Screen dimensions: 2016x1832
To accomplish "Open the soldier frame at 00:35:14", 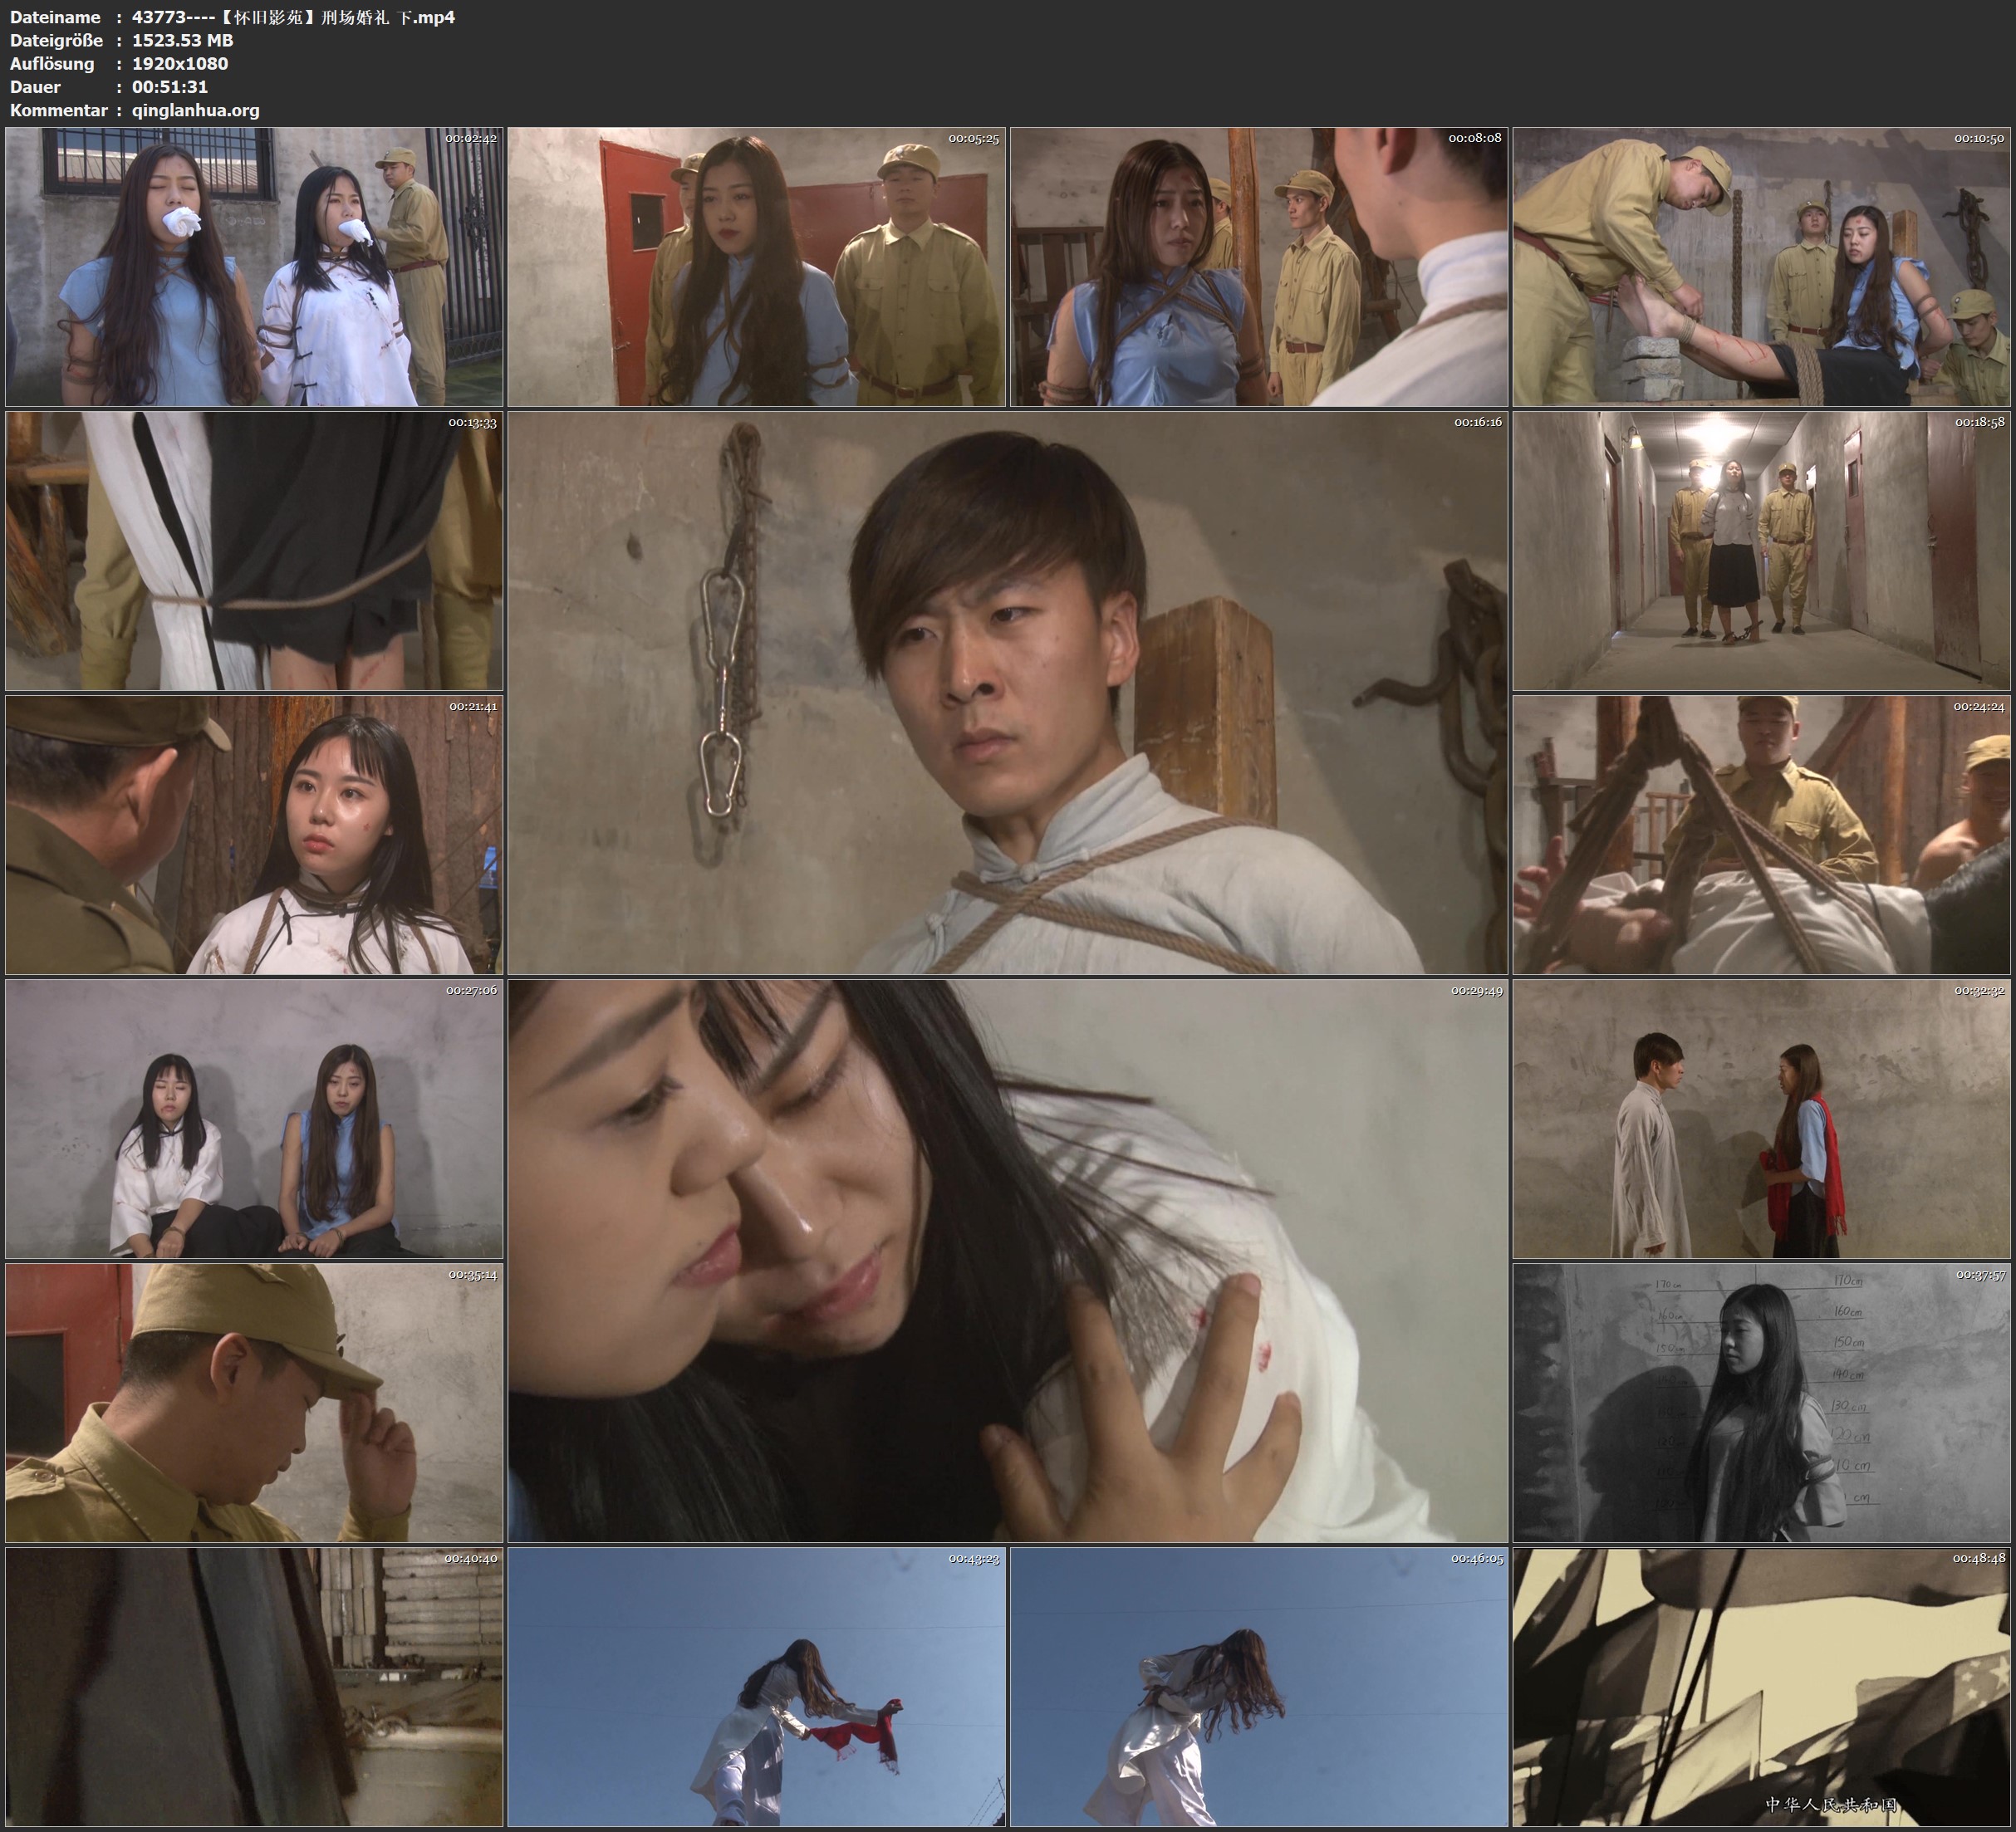I will pyautogui.click(x=254, y=1403).
